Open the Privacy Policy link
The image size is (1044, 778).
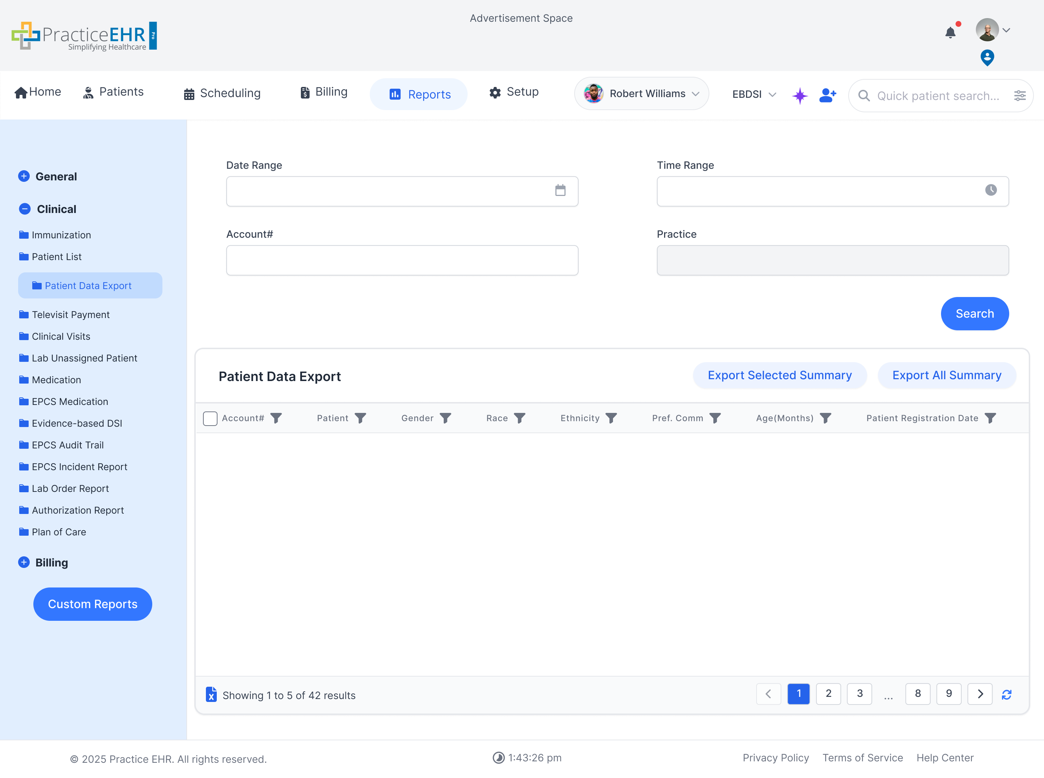pos(775,758)
